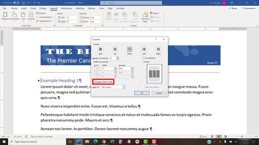This screenshot has width=259, height=145.
Task: Toggle the AutoSave switch
Action: point(16,3)
